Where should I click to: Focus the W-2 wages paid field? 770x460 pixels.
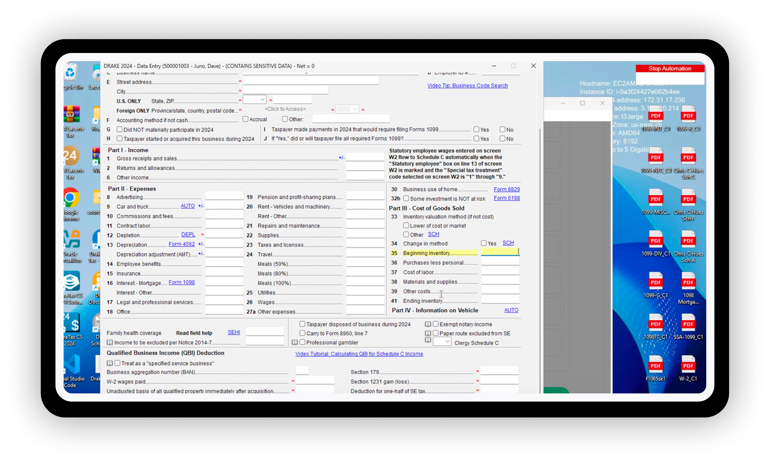point(315,380)
